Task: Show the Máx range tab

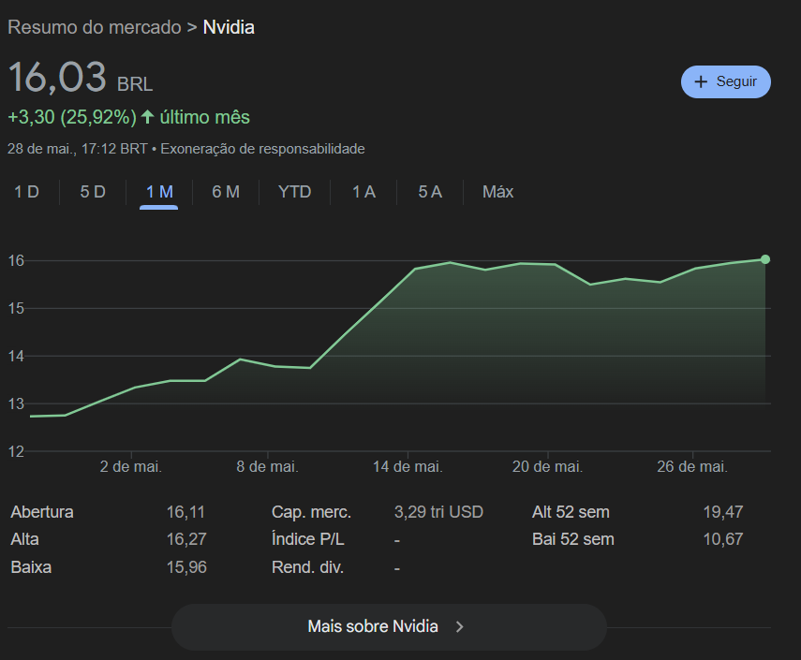Action: (498, 192)
